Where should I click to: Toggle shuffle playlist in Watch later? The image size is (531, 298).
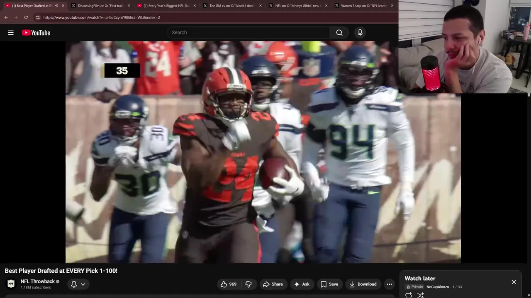[421, 295]
